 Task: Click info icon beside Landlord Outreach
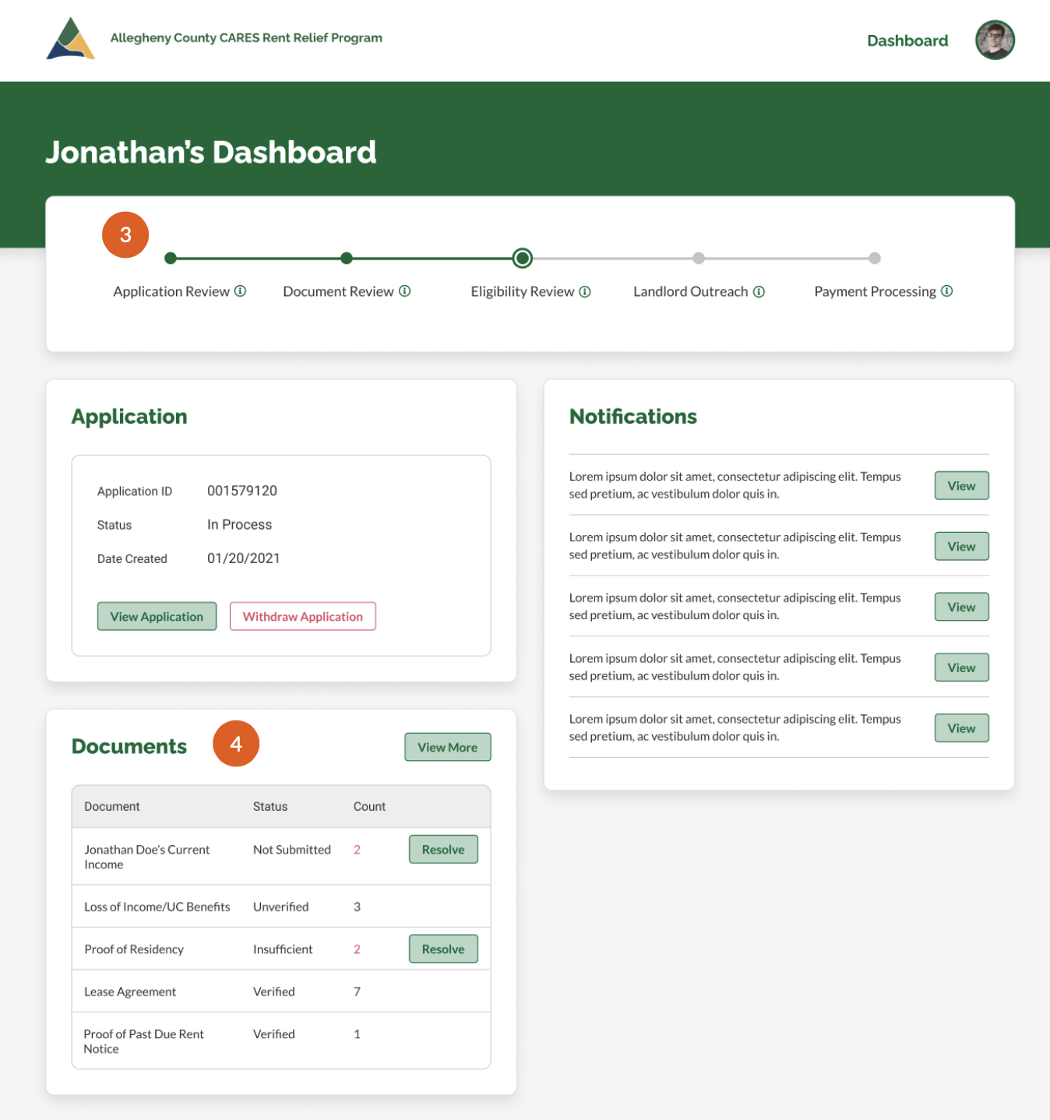759,292
